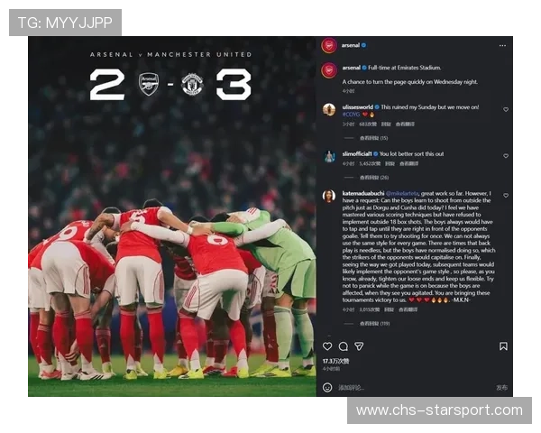Screen dimensions: 541x433
Task: Expand 15 replies under ulissesworld comment
Action: 373,138
